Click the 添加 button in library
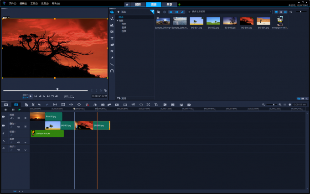310x194 pixels. coord(122,11)
